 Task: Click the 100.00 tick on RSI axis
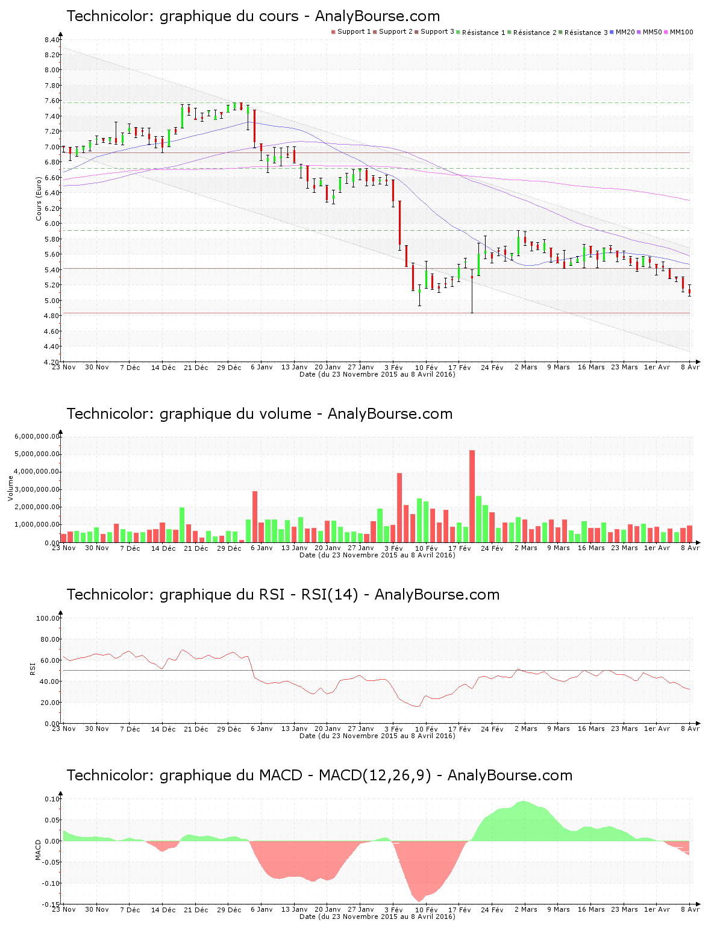pos(48,618)
